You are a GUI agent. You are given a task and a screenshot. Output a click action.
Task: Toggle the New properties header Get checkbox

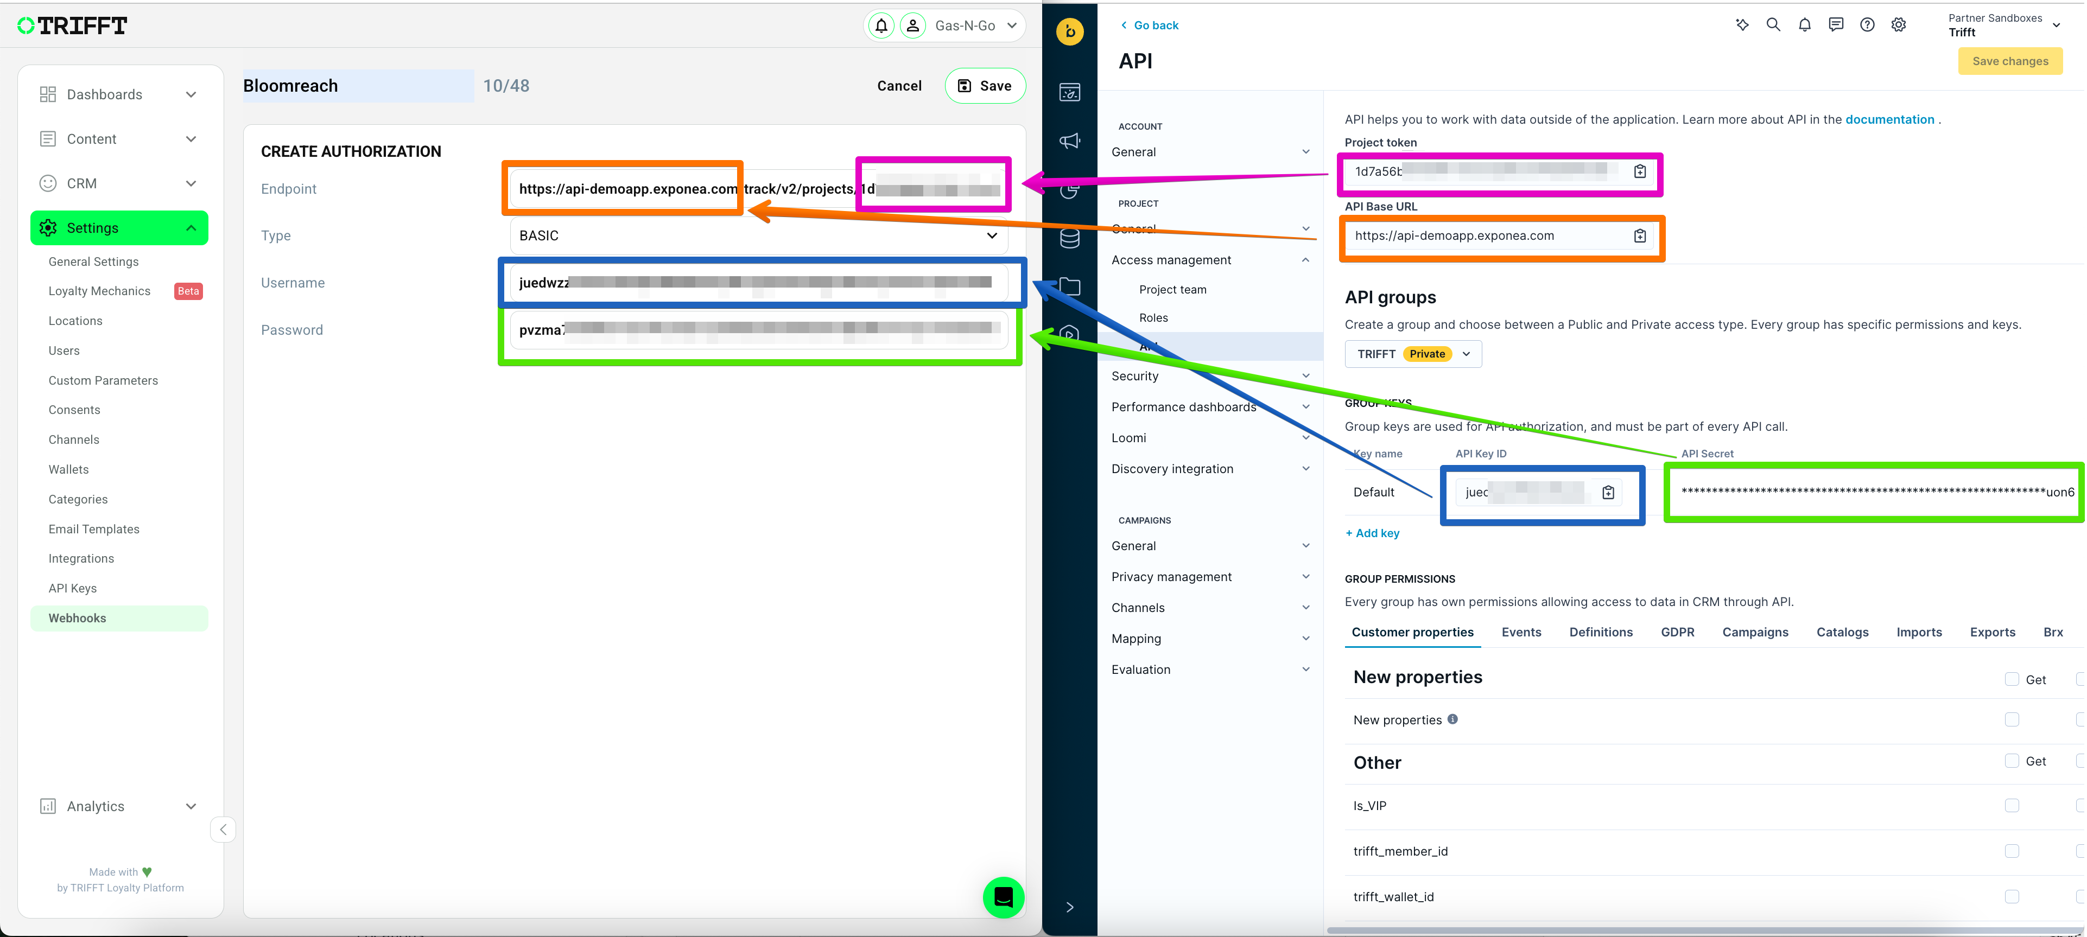(2011, 679)
